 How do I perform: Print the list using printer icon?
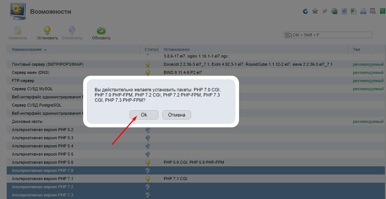363,11
